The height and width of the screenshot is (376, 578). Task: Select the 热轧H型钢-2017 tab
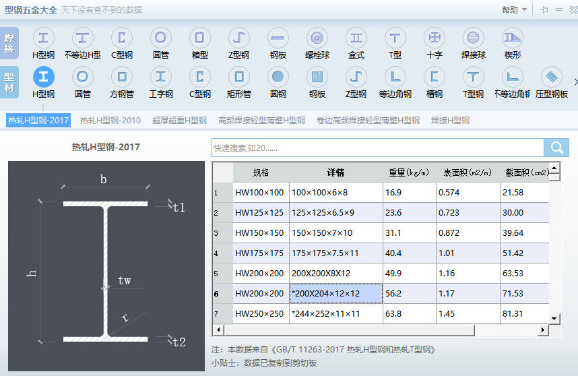click(x=38, y=120)
